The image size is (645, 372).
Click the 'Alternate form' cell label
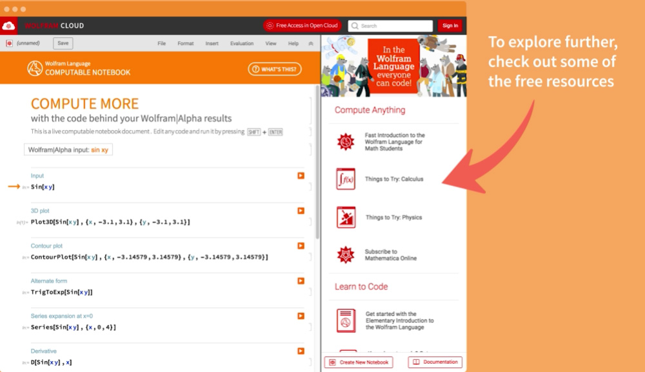tap(48, 281)
